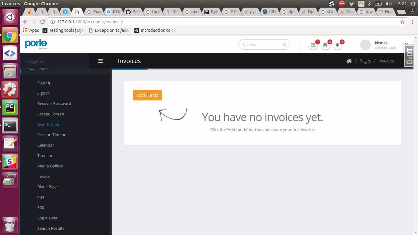Image resolution: width=418 pixels, height=235 pixels.
Task: Open Invoice in the sidebar
Action: click(x=44, y=177)
